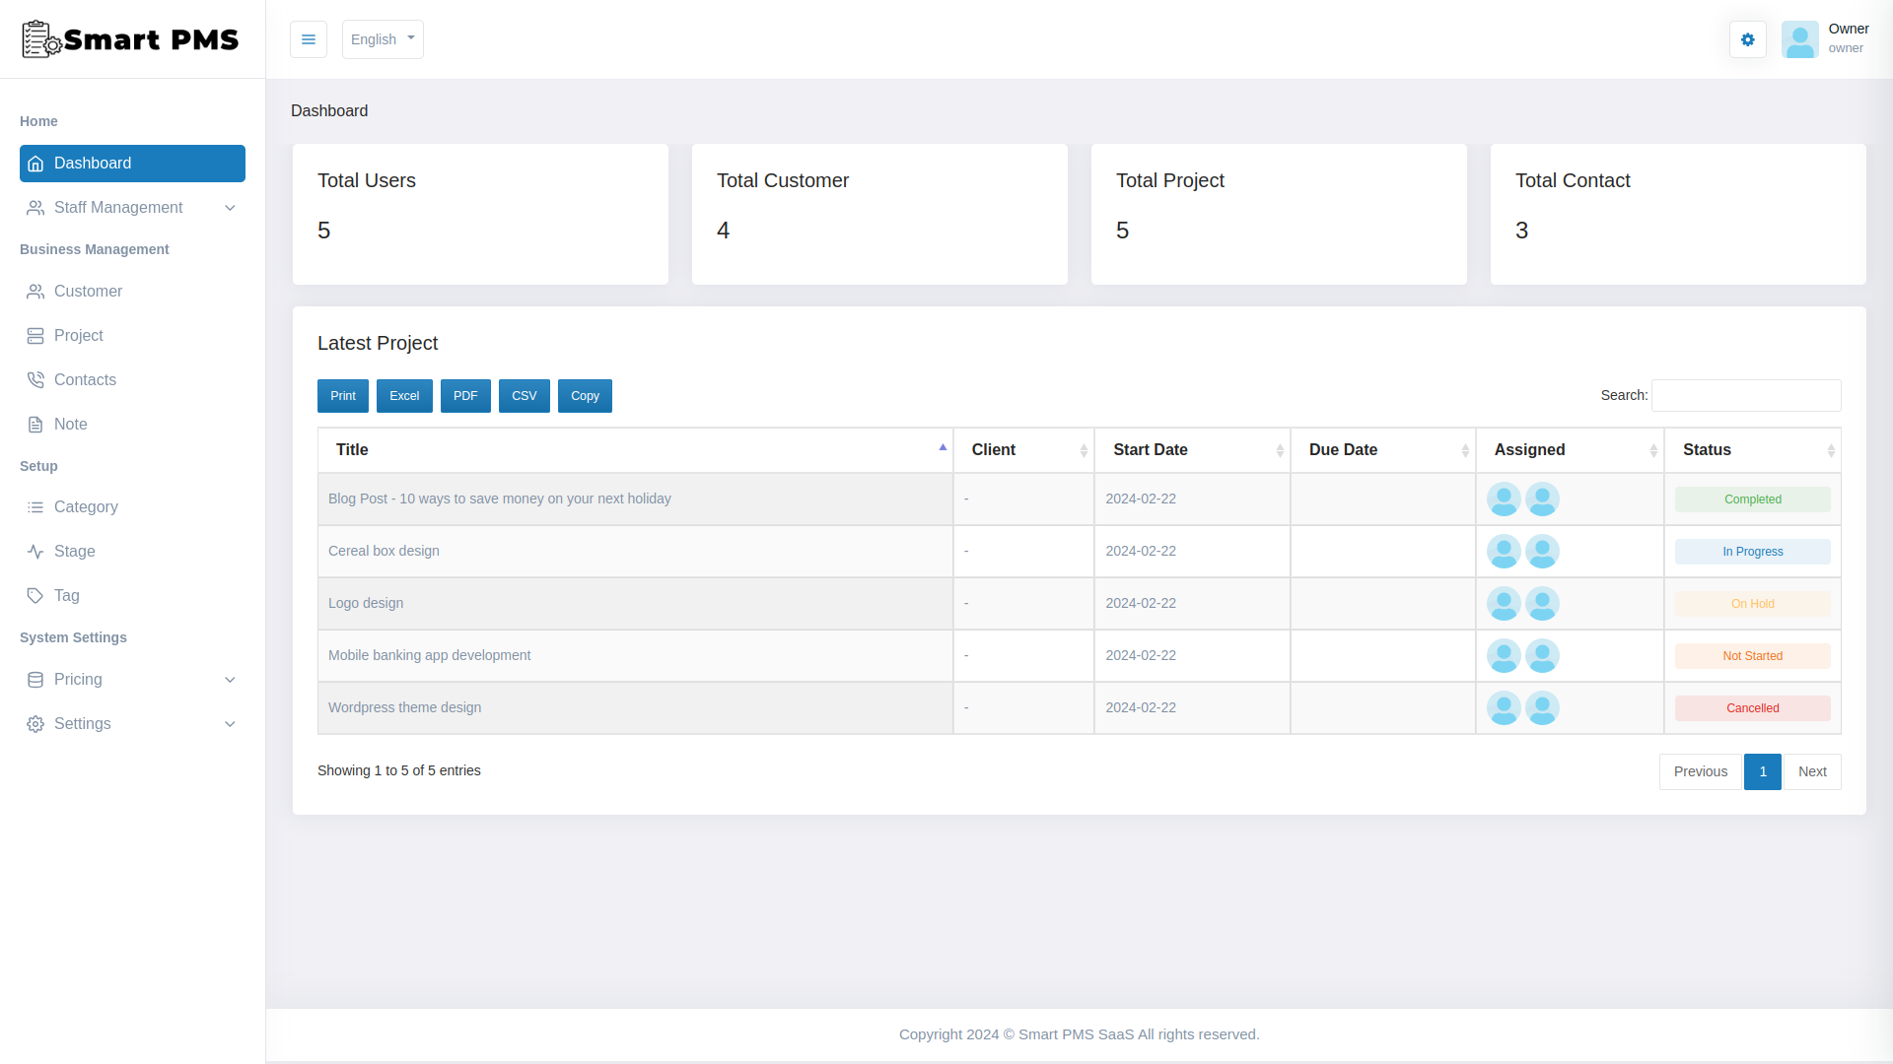
Task: Click the Staff Management people icon
Action: pyautogui.click(x=35, y=208)
